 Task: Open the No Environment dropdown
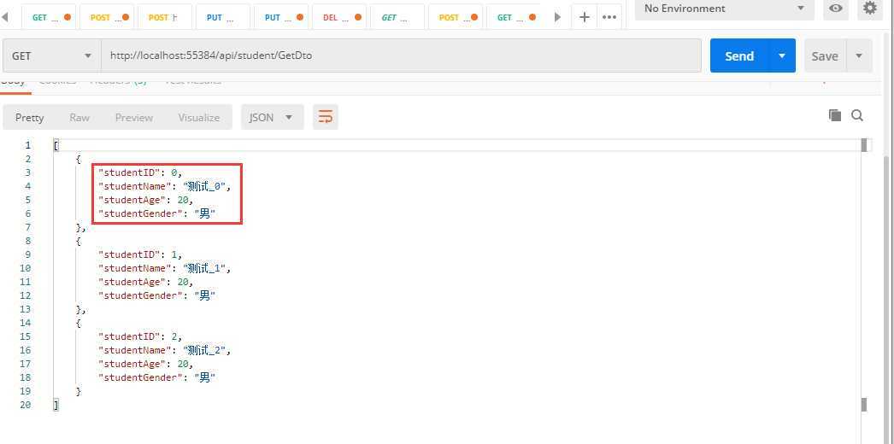click(x=724, y=9)
